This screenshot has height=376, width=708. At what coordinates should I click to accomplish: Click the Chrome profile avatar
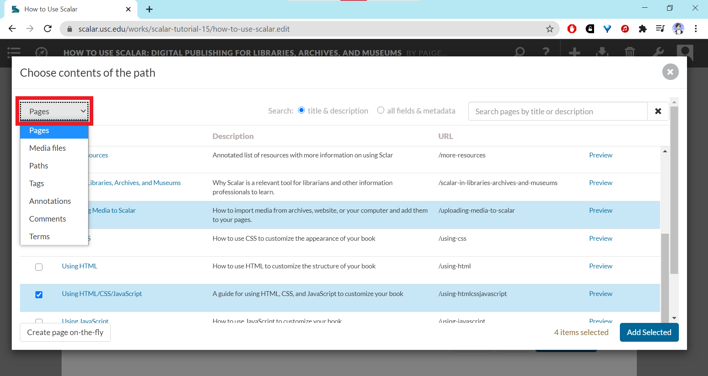pyautogui.click(x=678, y=29)
